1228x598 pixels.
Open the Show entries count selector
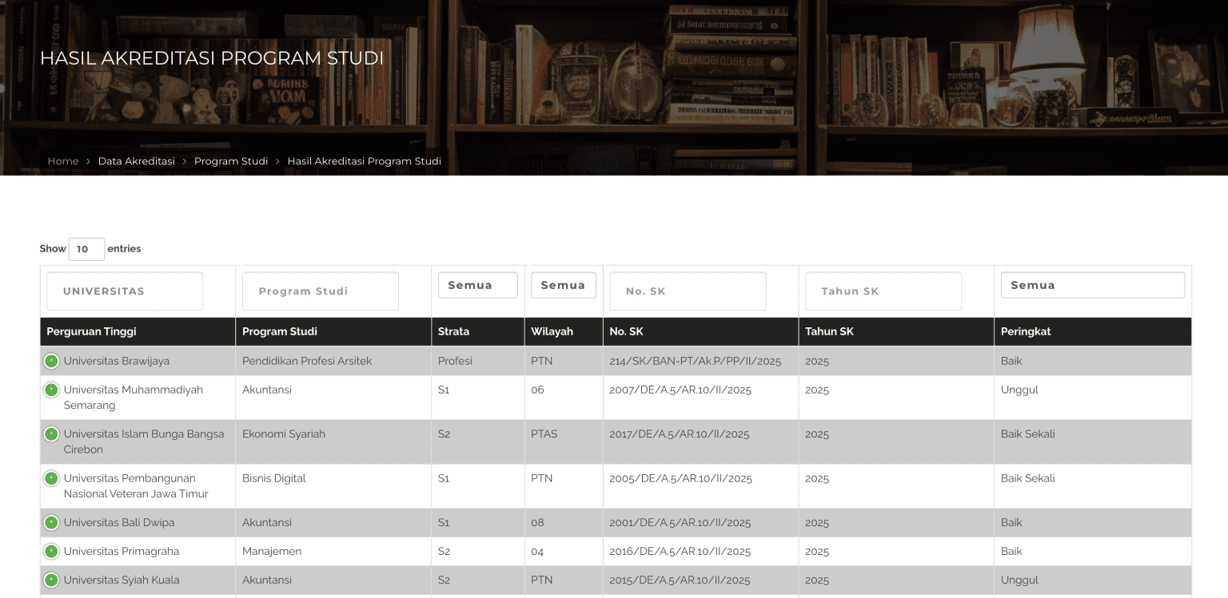(x=86, y=249)
